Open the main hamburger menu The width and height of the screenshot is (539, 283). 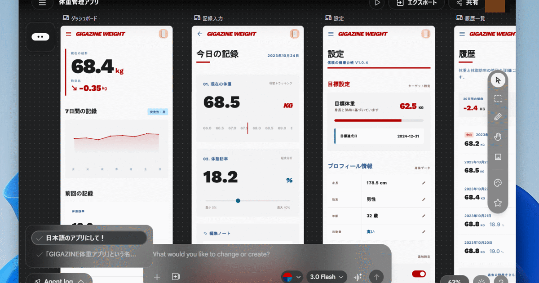(x=42, y=3)
